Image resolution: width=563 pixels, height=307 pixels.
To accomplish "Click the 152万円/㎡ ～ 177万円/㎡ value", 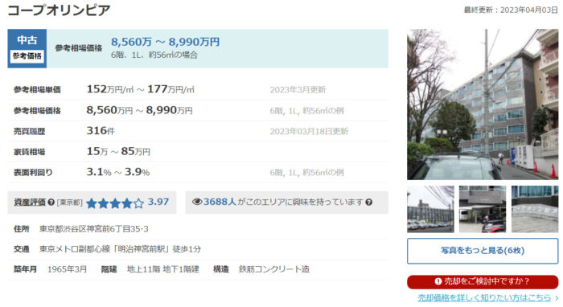I will (141, 89).
